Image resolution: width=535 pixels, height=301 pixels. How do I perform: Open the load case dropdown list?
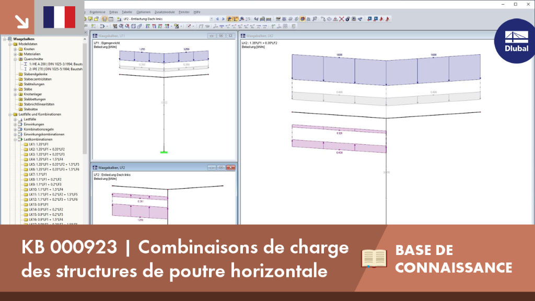coord(212,19)
